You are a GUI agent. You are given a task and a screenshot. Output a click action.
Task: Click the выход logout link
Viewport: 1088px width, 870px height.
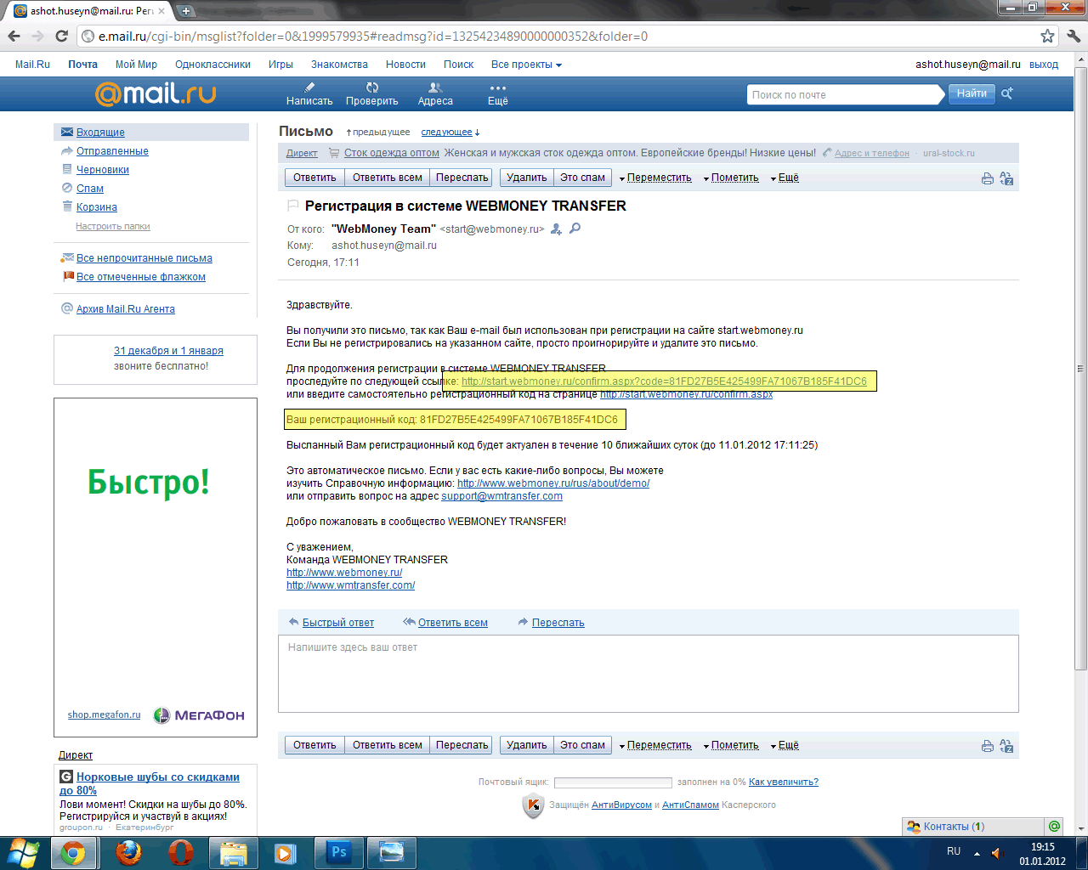(1044, 65)
